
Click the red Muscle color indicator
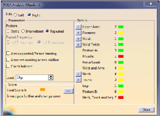pyautogui.click(x=121, y=56)
